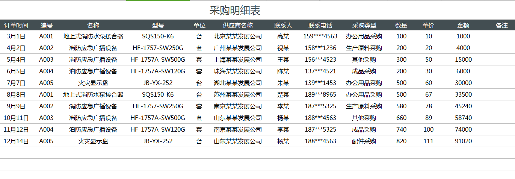Select 配件采购 purchase type cell

(364, 141)
